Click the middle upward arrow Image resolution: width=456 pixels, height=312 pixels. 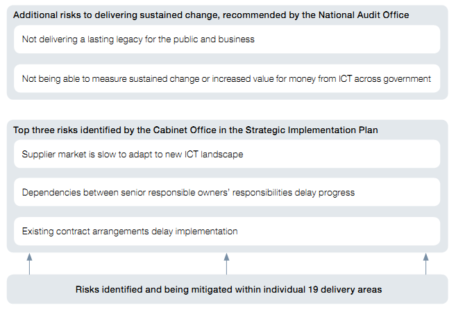pyautogui.click(x=227, y=263)
